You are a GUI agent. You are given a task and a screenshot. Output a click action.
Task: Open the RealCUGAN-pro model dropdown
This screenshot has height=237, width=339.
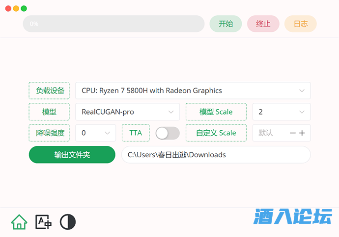[x=127, y=112]
